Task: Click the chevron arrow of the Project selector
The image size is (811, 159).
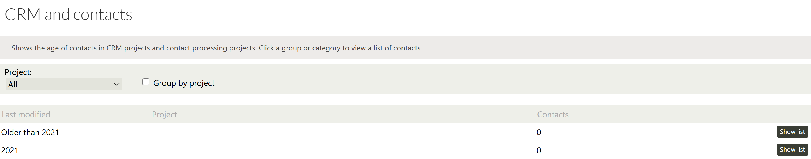Action: (x=117, y=84)
